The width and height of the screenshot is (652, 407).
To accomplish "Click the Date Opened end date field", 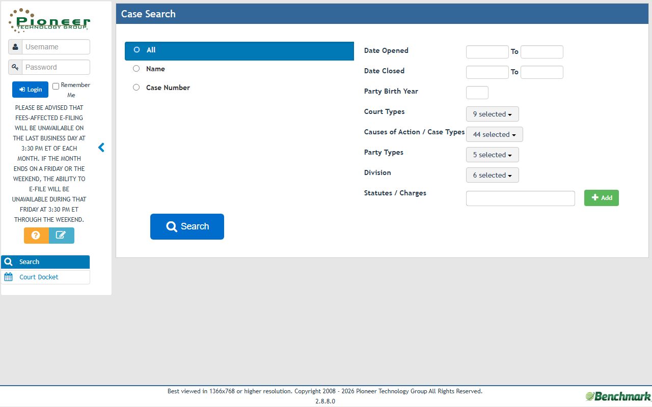I will [x=542, y=52].
